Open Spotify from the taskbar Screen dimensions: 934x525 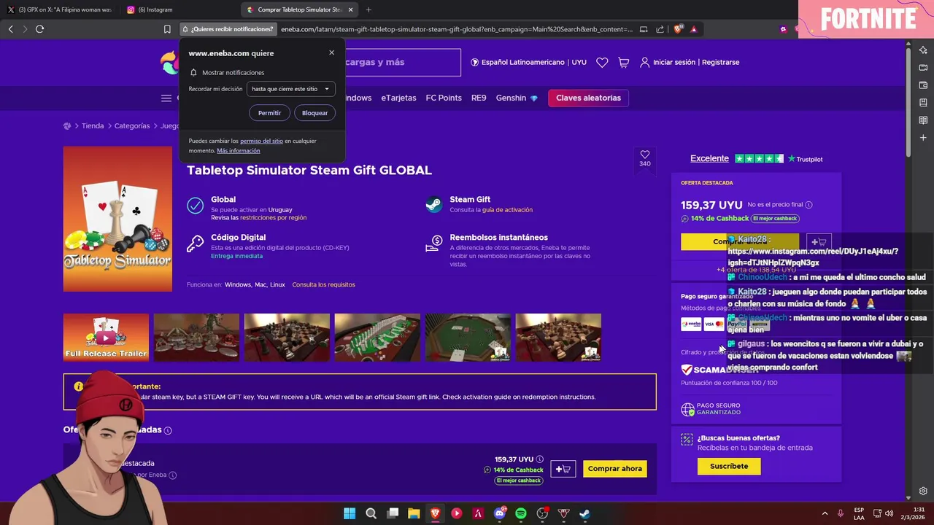click(x=521, y=513)
